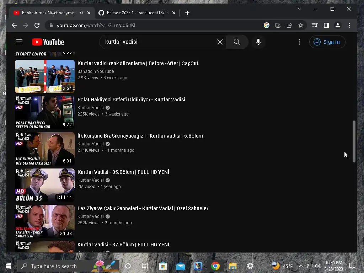This screenshot has width=364, height=273.
Task: Start voice search with microphone icon
Action: tap(258, 42)
